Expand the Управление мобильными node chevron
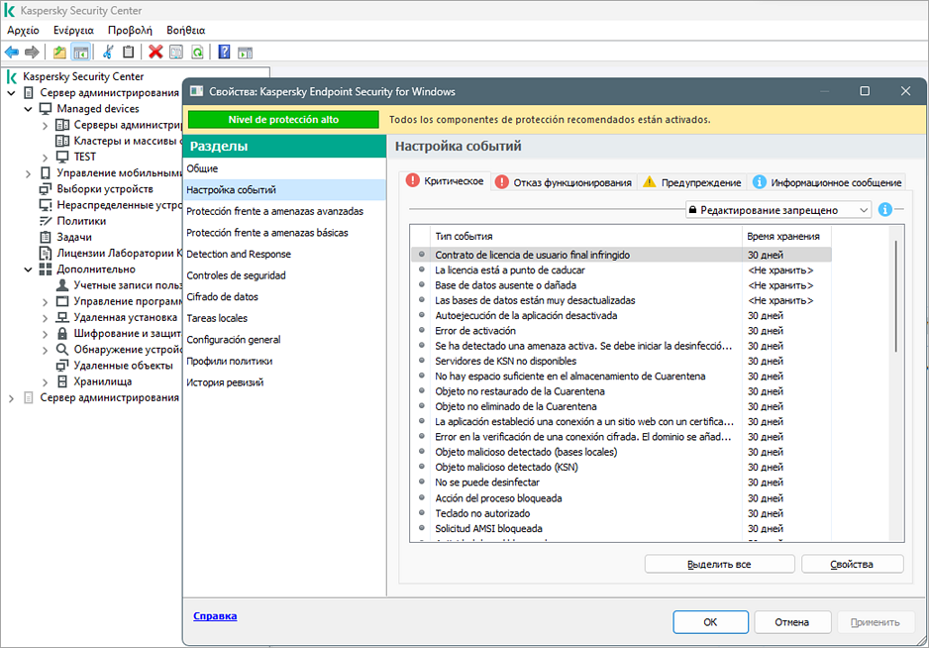This screenshot has width=929, height=648. click(x=28, y=173)
